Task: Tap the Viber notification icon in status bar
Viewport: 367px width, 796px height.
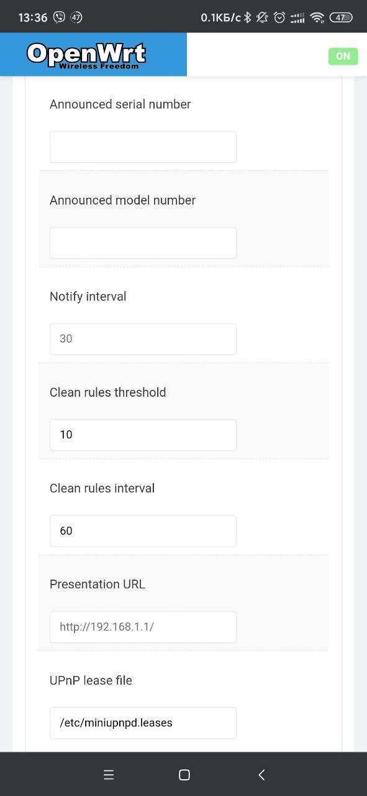Action: point(60,17)
